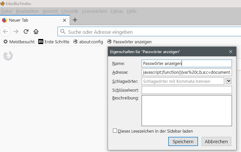Reload the current page
The image size is (241, 152).
click(x=26, y=31)
